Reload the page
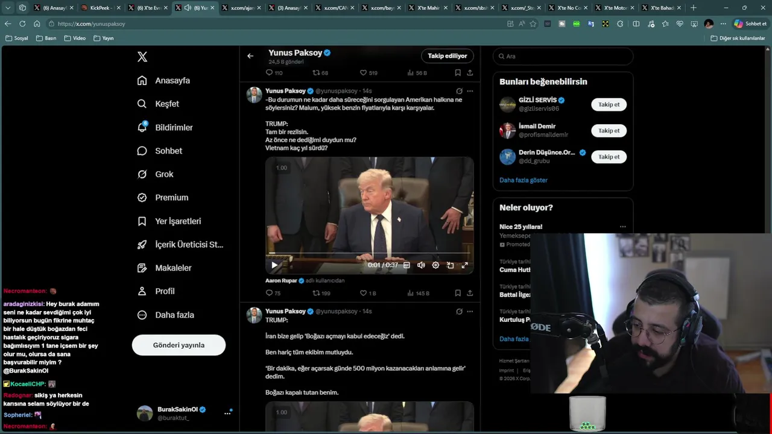This screenshot has width=772, height=434. [22, 24]
